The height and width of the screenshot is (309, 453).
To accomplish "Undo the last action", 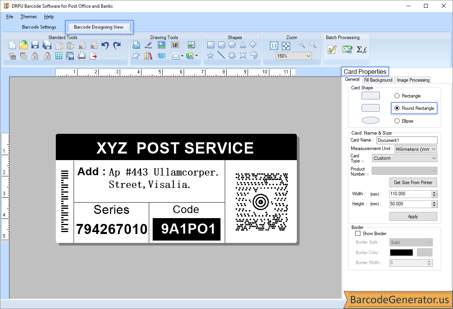I will pyautogui.click(x=105, y=45).
